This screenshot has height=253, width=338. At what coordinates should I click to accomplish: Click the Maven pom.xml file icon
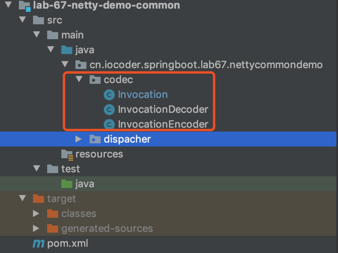pyautogui.click(x=38, y=243)
